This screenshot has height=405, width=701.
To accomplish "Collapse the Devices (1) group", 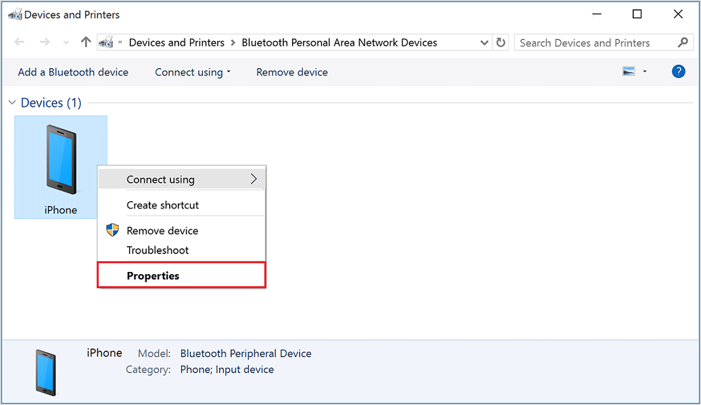I will point(11,103).
